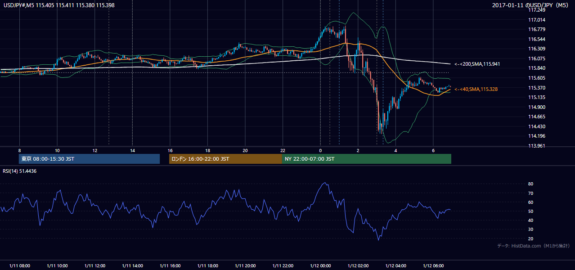The width and height of the screenshot is (575, 270).
Task: Select the ロンドン 16:00-22:00 JST session bar
Action: point(225,159)
